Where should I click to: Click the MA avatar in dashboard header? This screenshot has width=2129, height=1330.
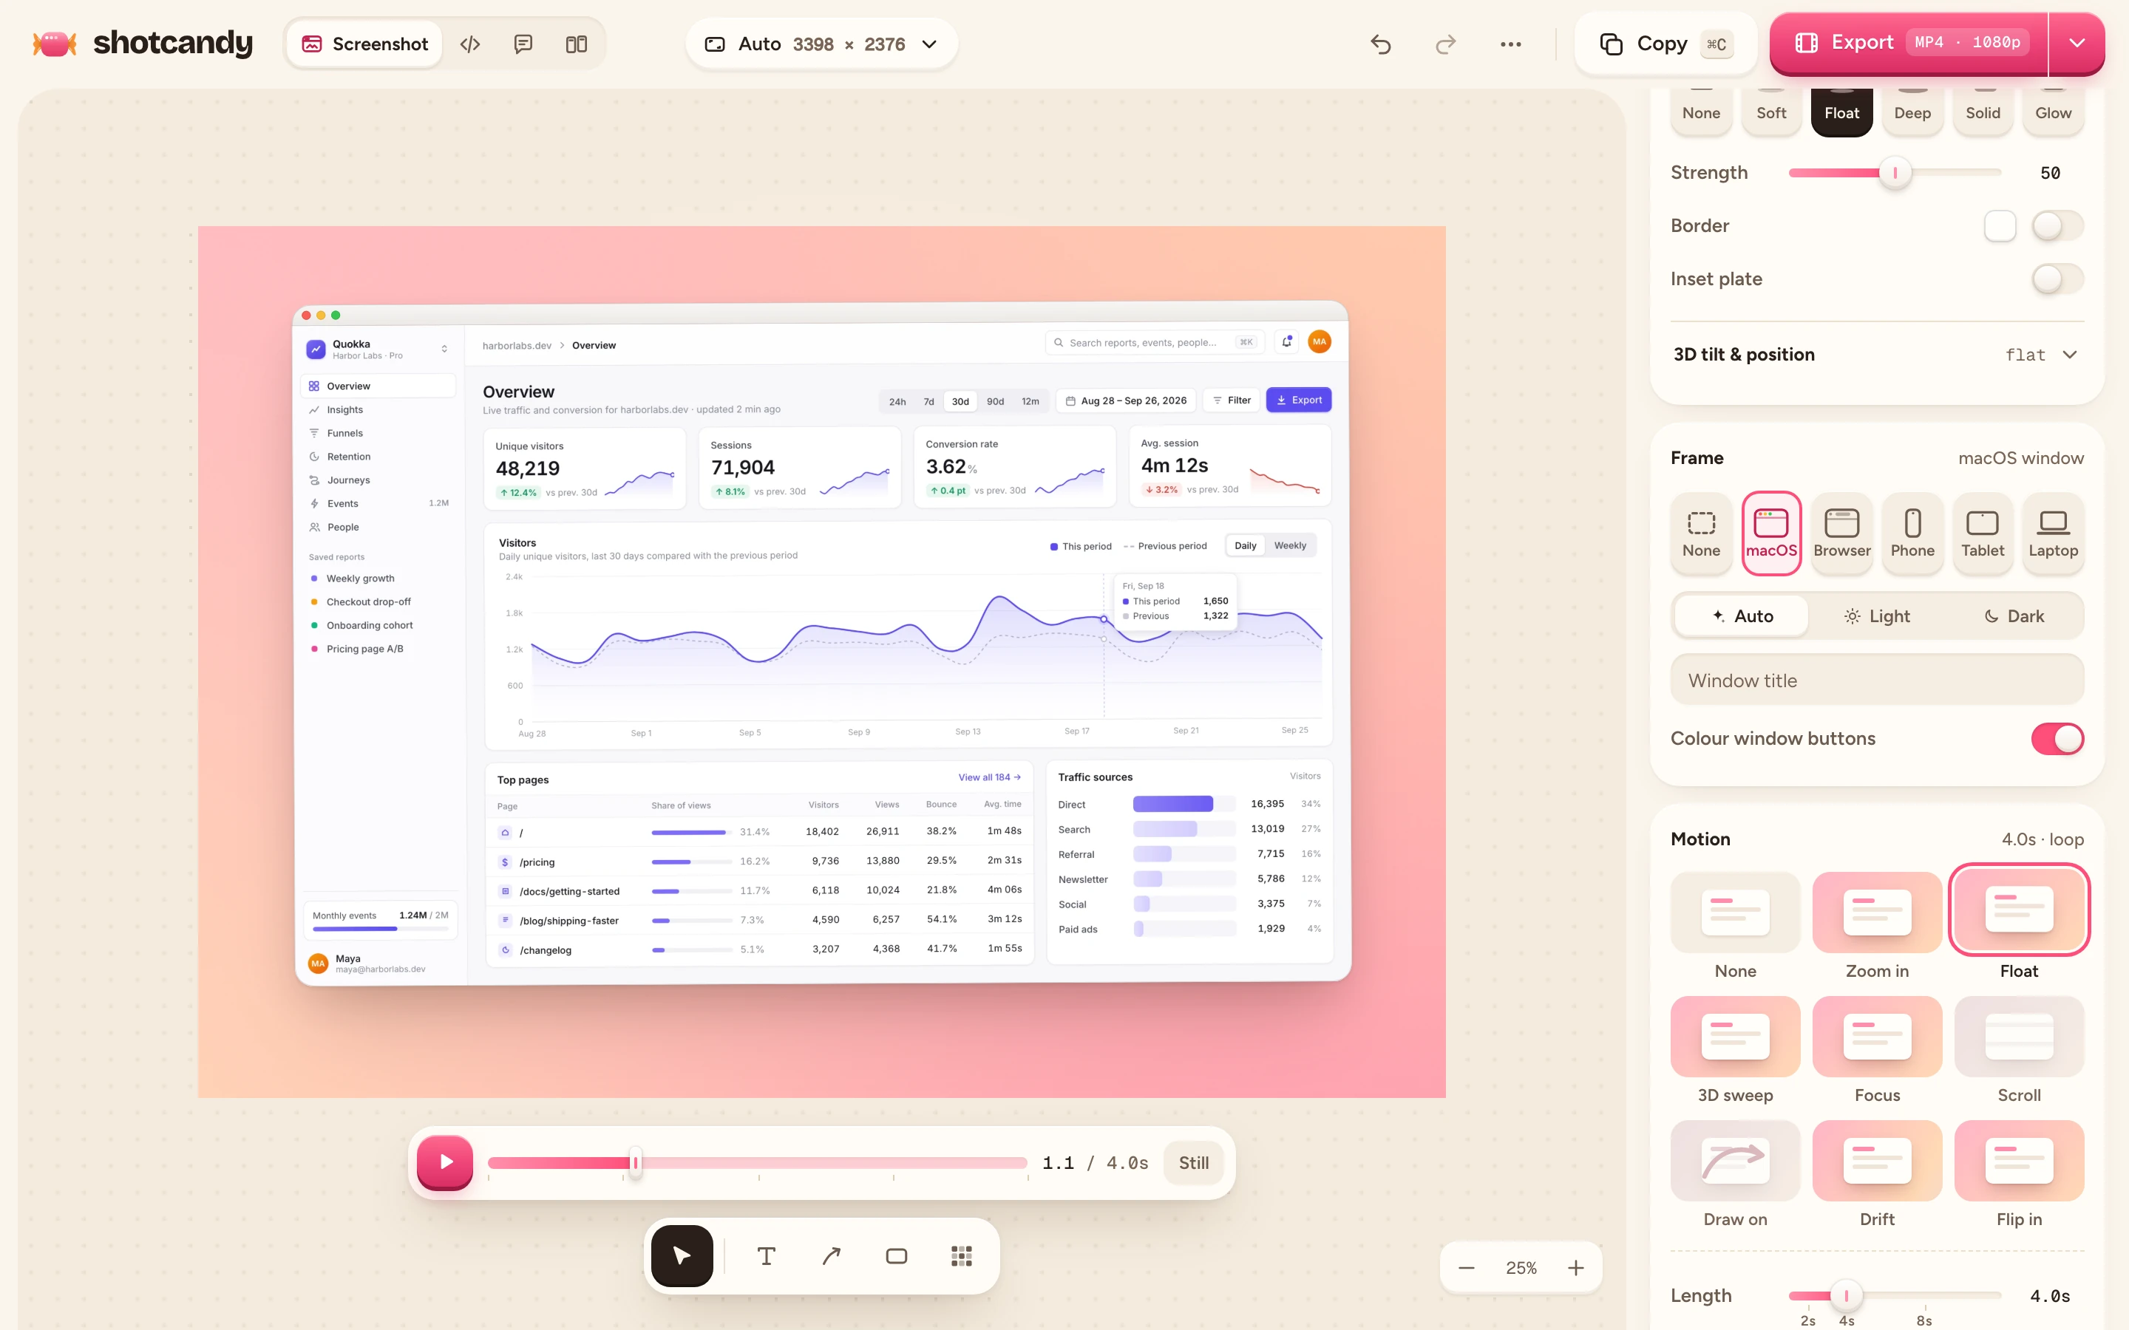1319,342
